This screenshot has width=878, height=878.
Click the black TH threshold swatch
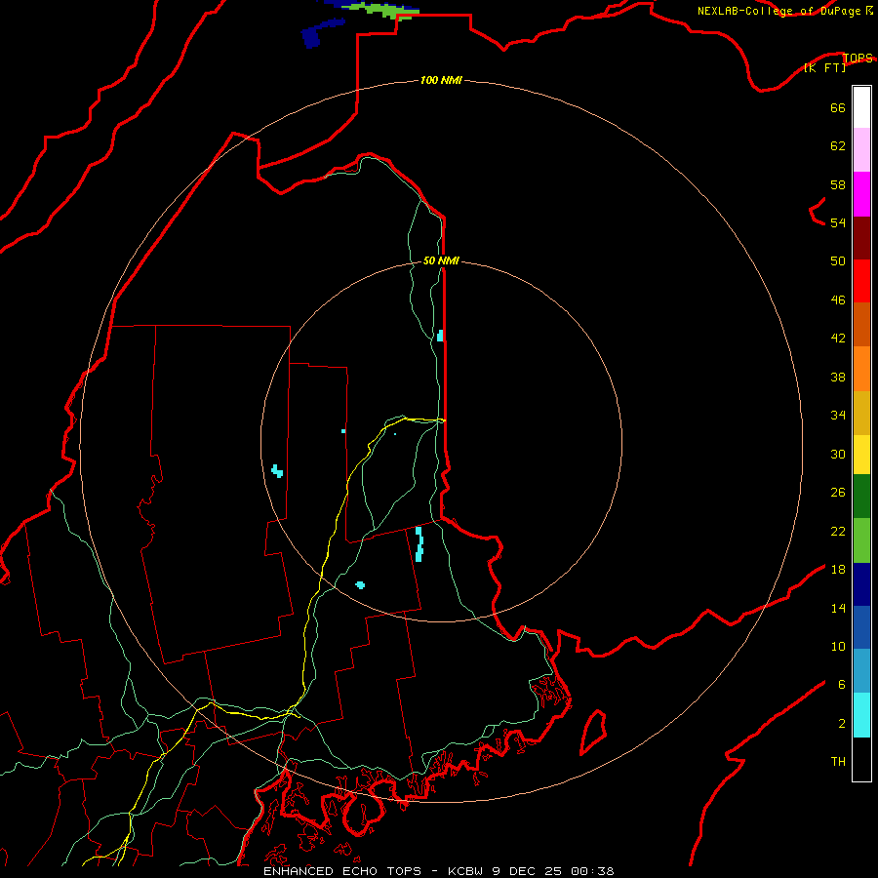point(861,759)
